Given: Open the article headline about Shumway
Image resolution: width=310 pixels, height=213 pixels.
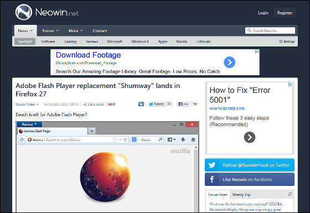Looking at the screenshot, I should (x=97, y=90).
